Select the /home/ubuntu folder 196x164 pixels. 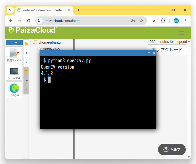pos(50,42)
